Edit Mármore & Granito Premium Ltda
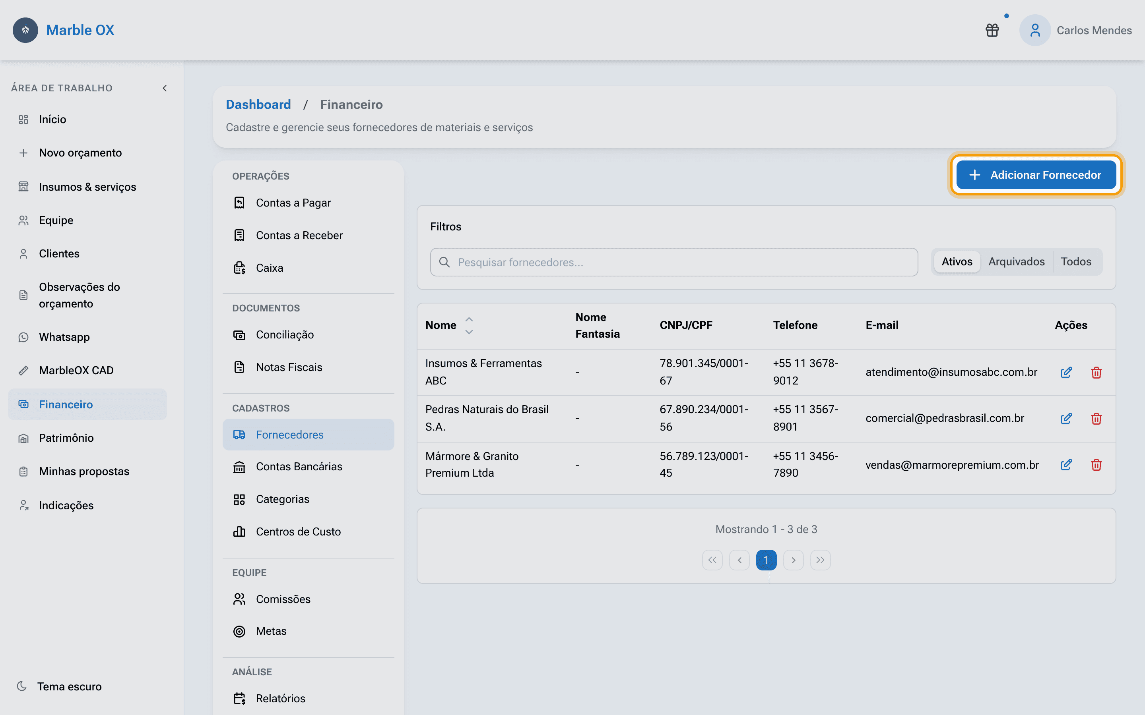Viewport: 1145px width, 715px height. pos(1066,465)
